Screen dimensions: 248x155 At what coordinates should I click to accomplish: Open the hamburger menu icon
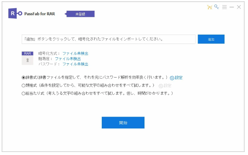click(224, 7)
